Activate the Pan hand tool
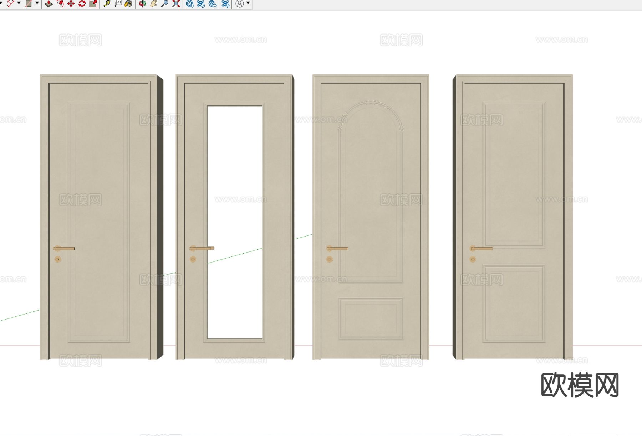The height and width of the screenshot is (436, 642). tap(154, 4)
